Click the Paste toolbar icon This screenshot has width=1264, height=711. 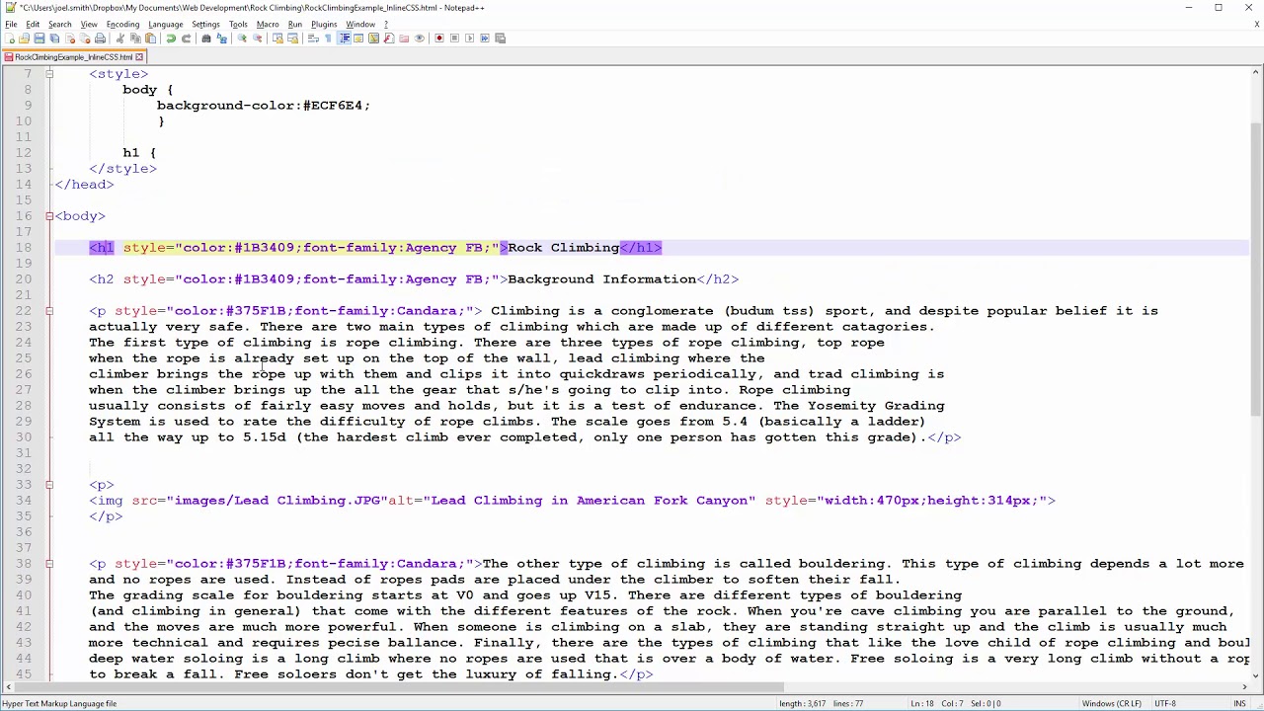(x=150, y=39)
